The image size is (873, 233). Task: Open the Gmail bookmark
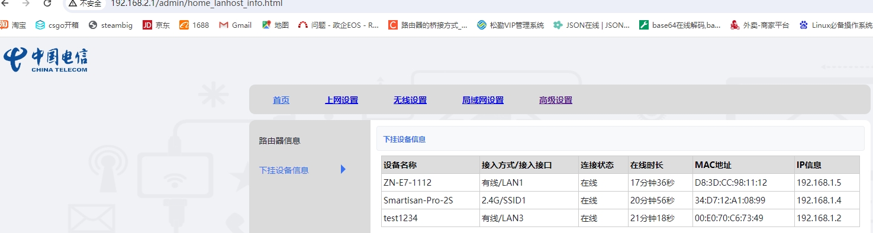tap(235, 25)
